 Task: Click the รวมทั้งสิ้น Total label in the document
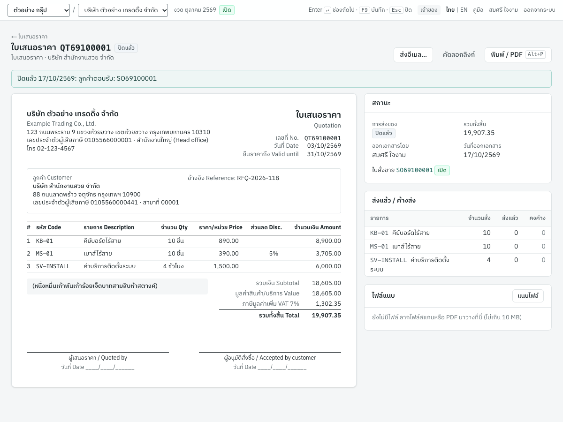click(x=279, y=316)
